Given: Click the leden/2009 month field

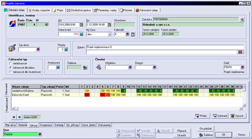Looking at the screenshot, I should [x=32, y=117].
